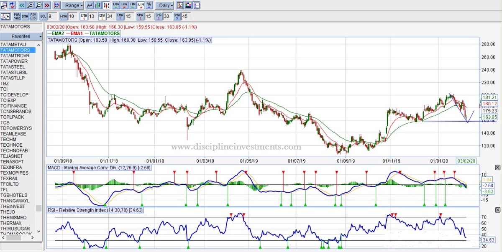Close the MACD indicator panel
The width and height of the screenshot is (502, 252).
497,167
